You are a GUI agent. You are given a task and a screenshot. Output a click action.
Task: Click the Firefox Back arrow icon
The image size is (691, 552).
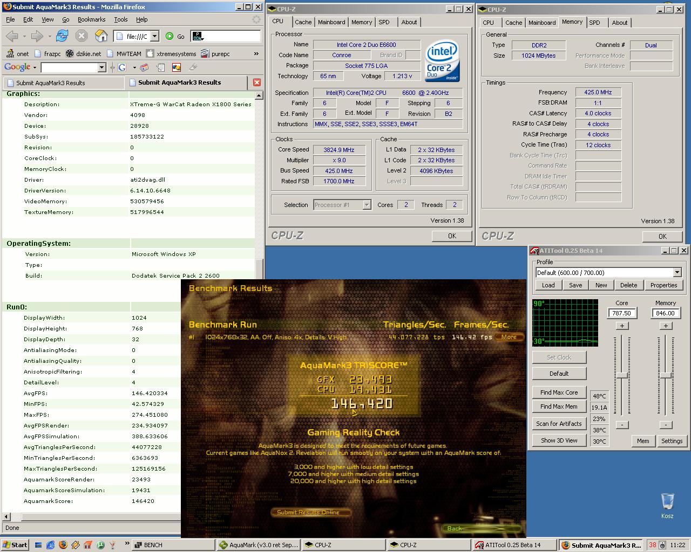coord(12,36)
